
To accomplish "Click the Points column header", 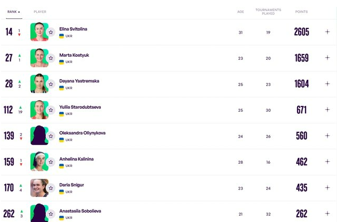I will [x=301, y=12].
